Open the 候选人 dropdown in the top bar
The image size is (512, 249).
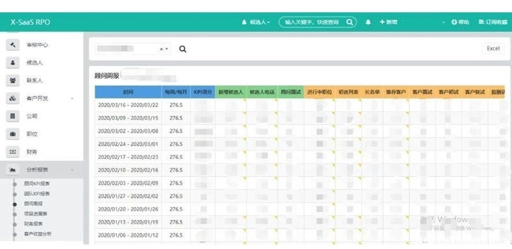pyautogui.click(x=256, y=22)
